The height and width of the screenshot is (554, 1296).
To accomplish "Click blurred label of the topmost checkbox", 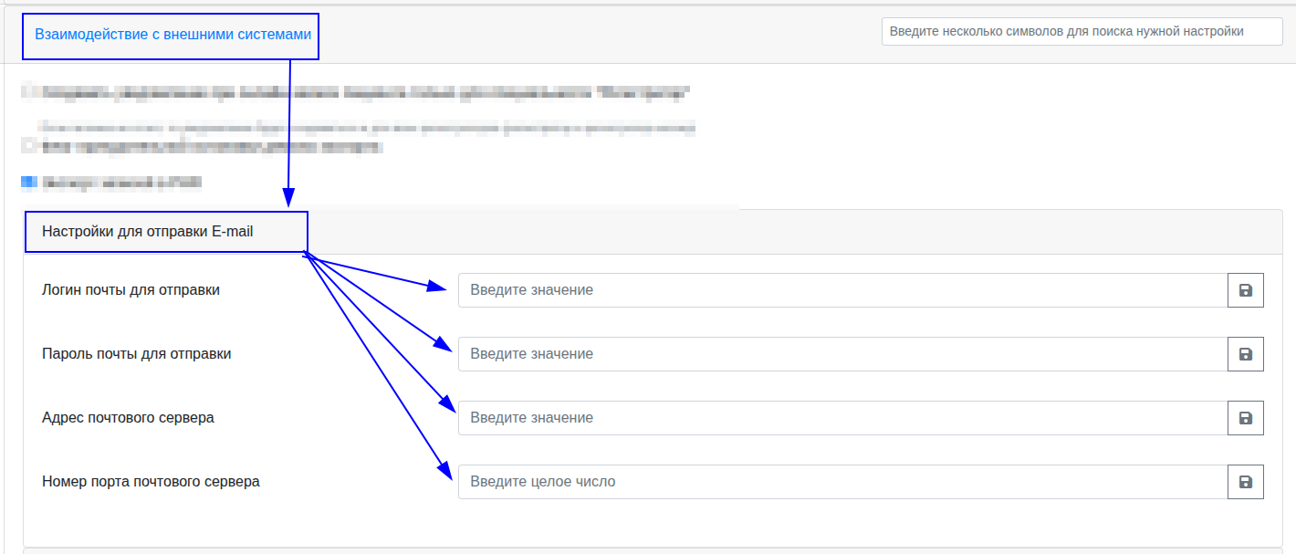I will pos(365,91).
